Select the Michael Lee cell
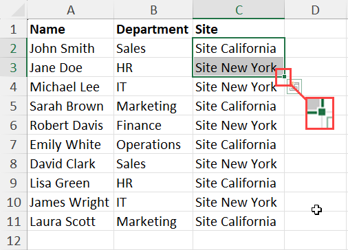348x250 pixels. coord(71,87)
